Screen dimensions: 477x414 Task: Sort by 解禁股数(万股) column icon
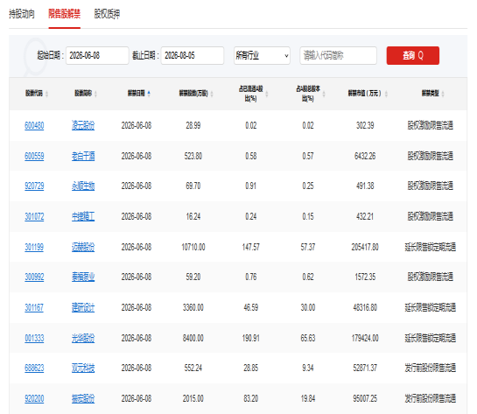[212, 94]
